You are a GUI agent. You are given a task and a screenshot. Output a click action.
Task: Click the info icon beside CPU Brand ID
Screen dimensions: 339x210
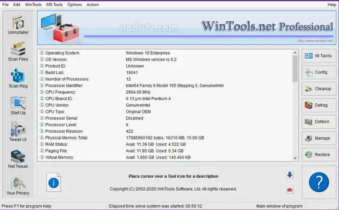(42, 98)
